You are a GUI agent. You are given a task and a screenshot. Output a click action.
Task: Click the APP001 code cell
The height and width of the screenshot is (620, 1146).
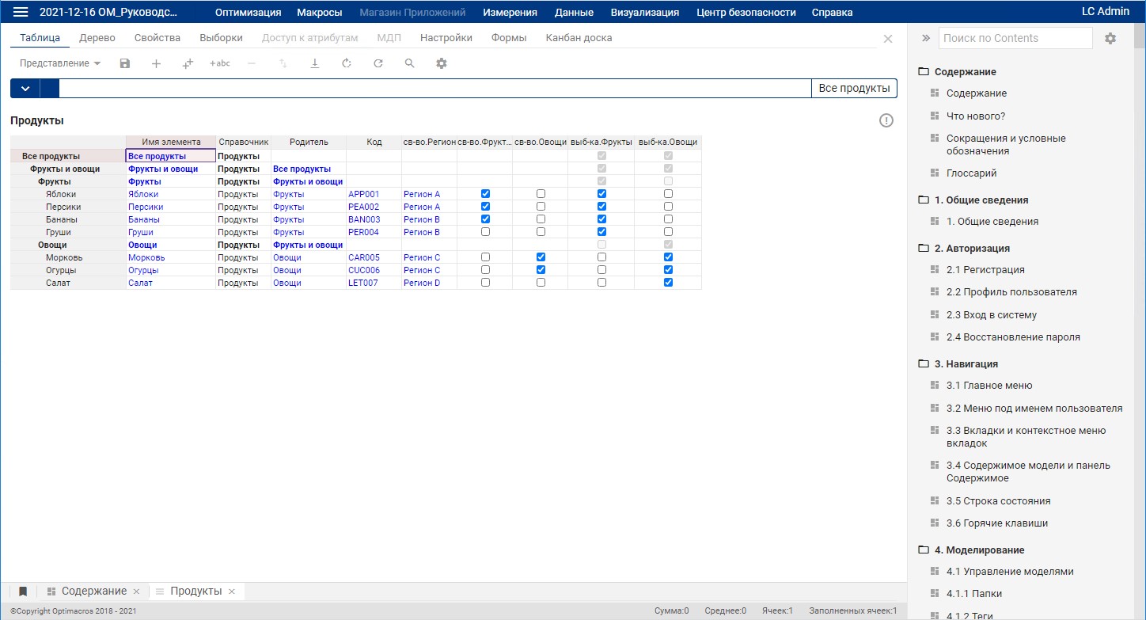click(x=374, y=194)
